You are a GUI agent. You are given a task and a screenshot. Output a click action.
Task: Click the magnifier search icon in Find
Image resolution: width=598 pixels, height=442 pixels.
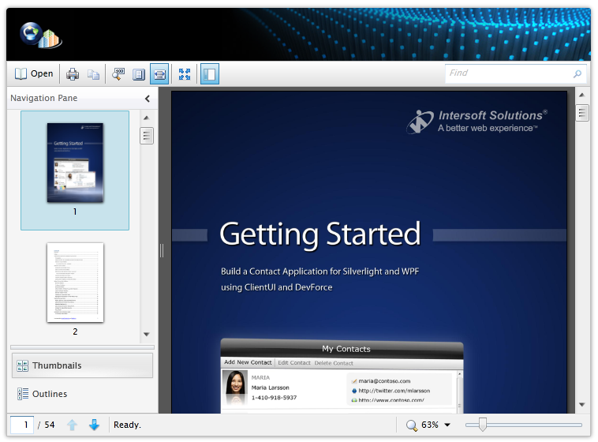577,73
